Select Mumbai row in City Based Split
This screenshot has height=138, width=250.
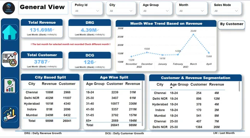point(50,115)
